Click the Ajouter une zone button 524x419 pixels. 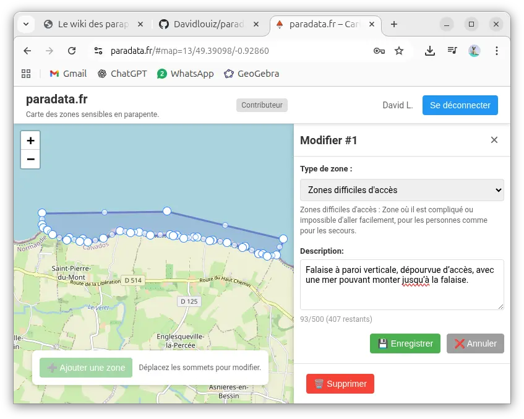pos(86,368)
